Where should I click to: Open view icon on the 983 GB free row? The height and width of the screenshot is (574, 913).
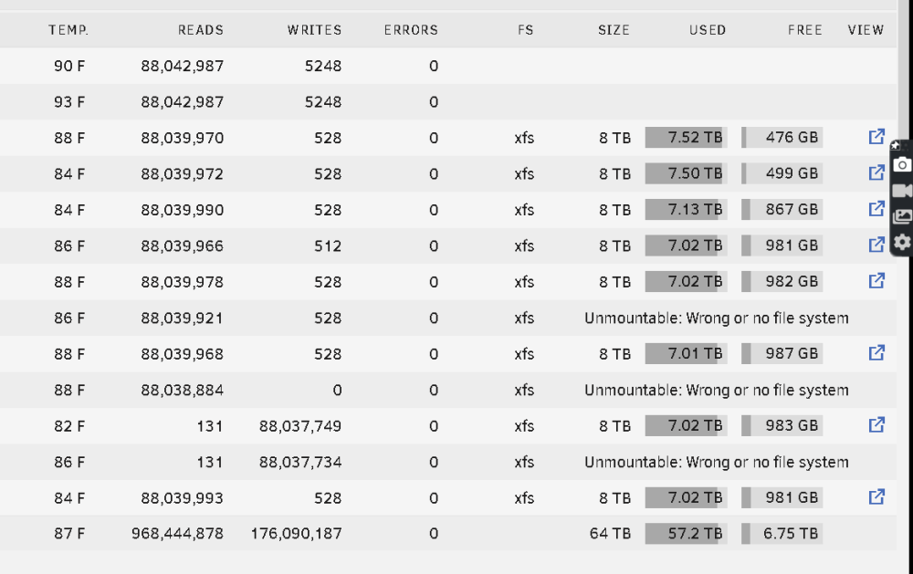pyautogui.click(x=876, y=425)
